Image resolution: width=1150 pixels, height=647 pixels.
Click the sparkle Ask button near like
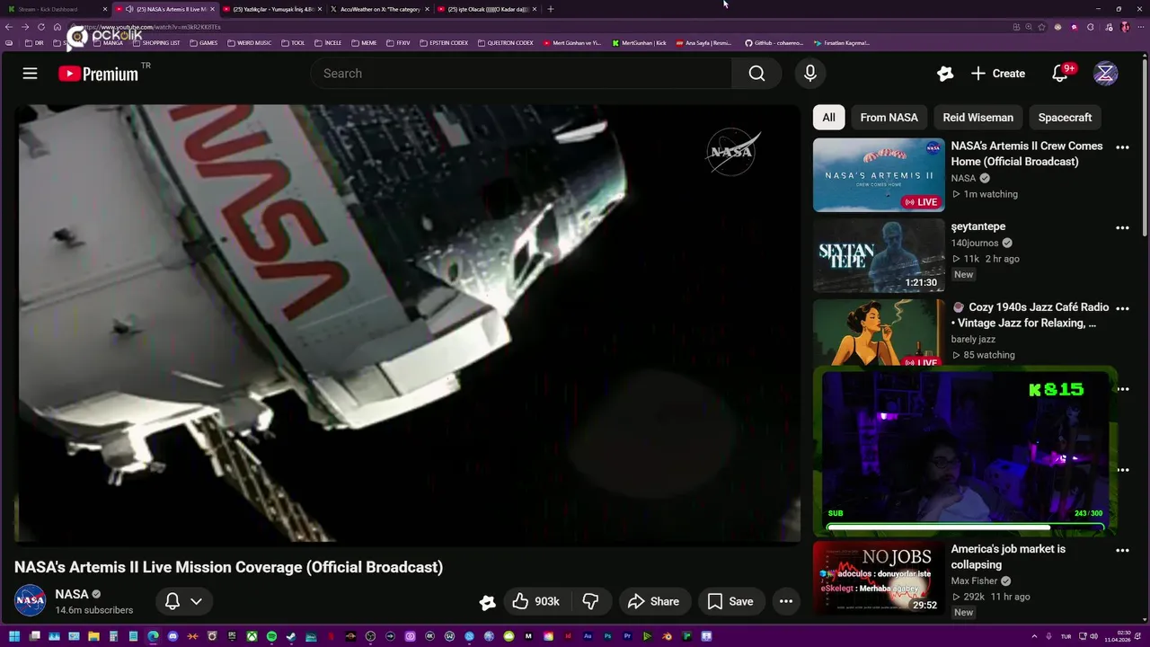click(x=487, y=602)
